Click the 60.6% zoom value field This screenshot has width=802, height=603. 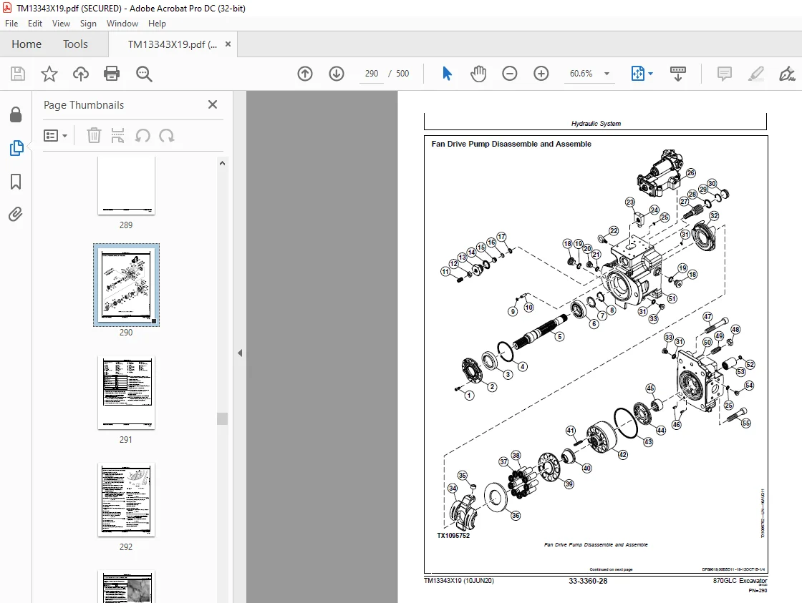coord(581,74)
